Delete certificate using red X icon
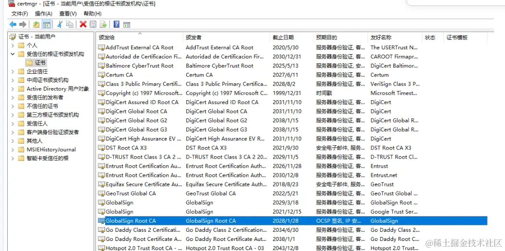 click(83, 24)
